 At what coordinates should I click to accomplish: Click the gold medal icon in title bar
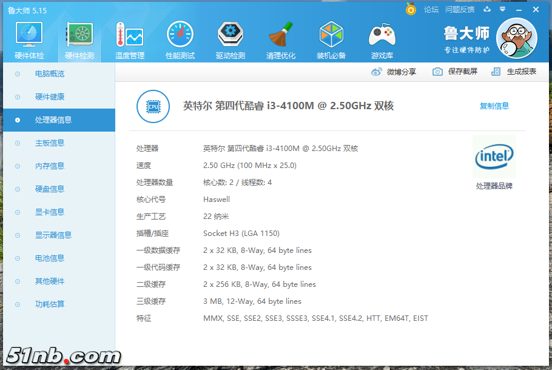(x=411, y=10)
